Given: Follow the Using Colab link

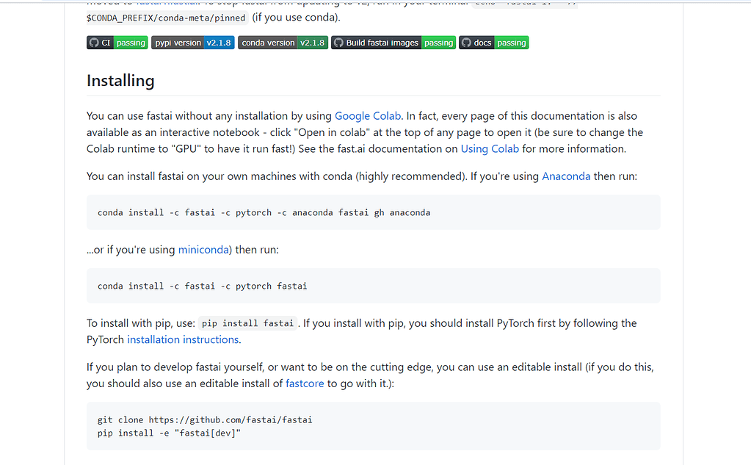Looking at the screenshot, I should [x=490, y=148].
